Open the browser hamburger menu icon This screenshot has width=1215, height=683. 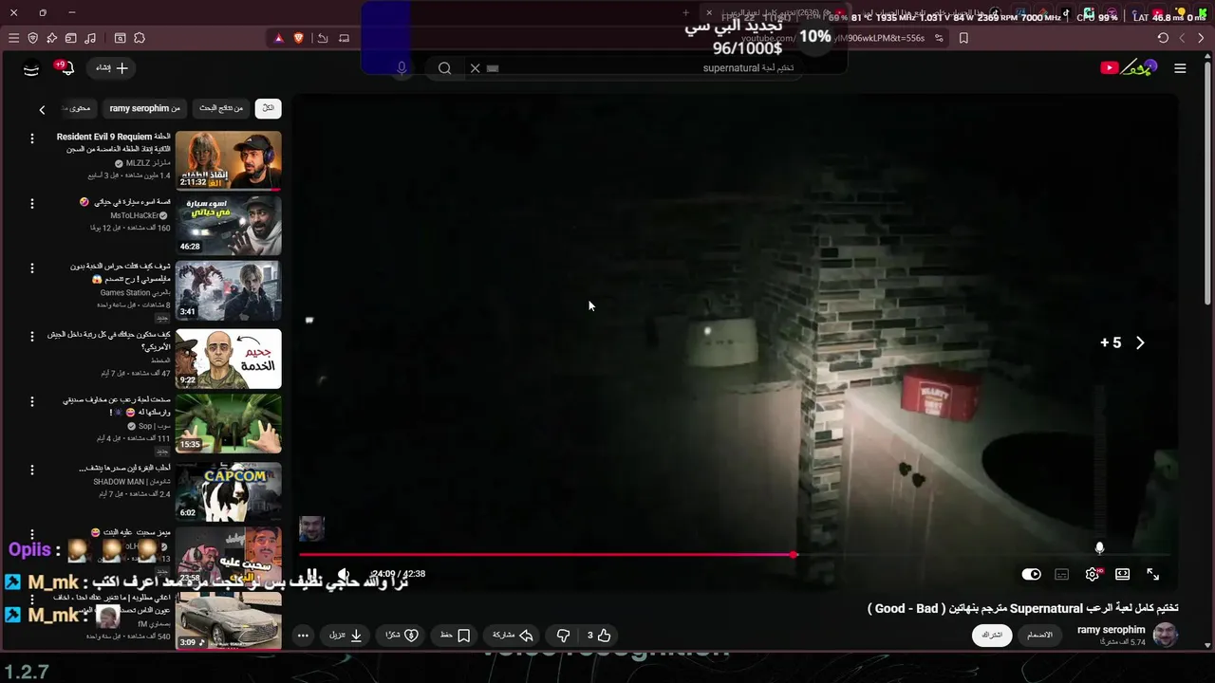point(13,38)
